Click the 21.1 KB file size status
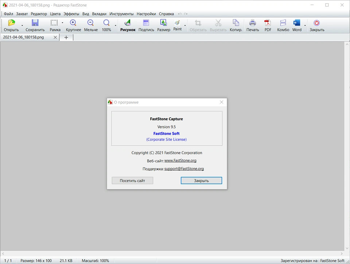This screenshot has width=350, height=264. (x=66, y=261)
